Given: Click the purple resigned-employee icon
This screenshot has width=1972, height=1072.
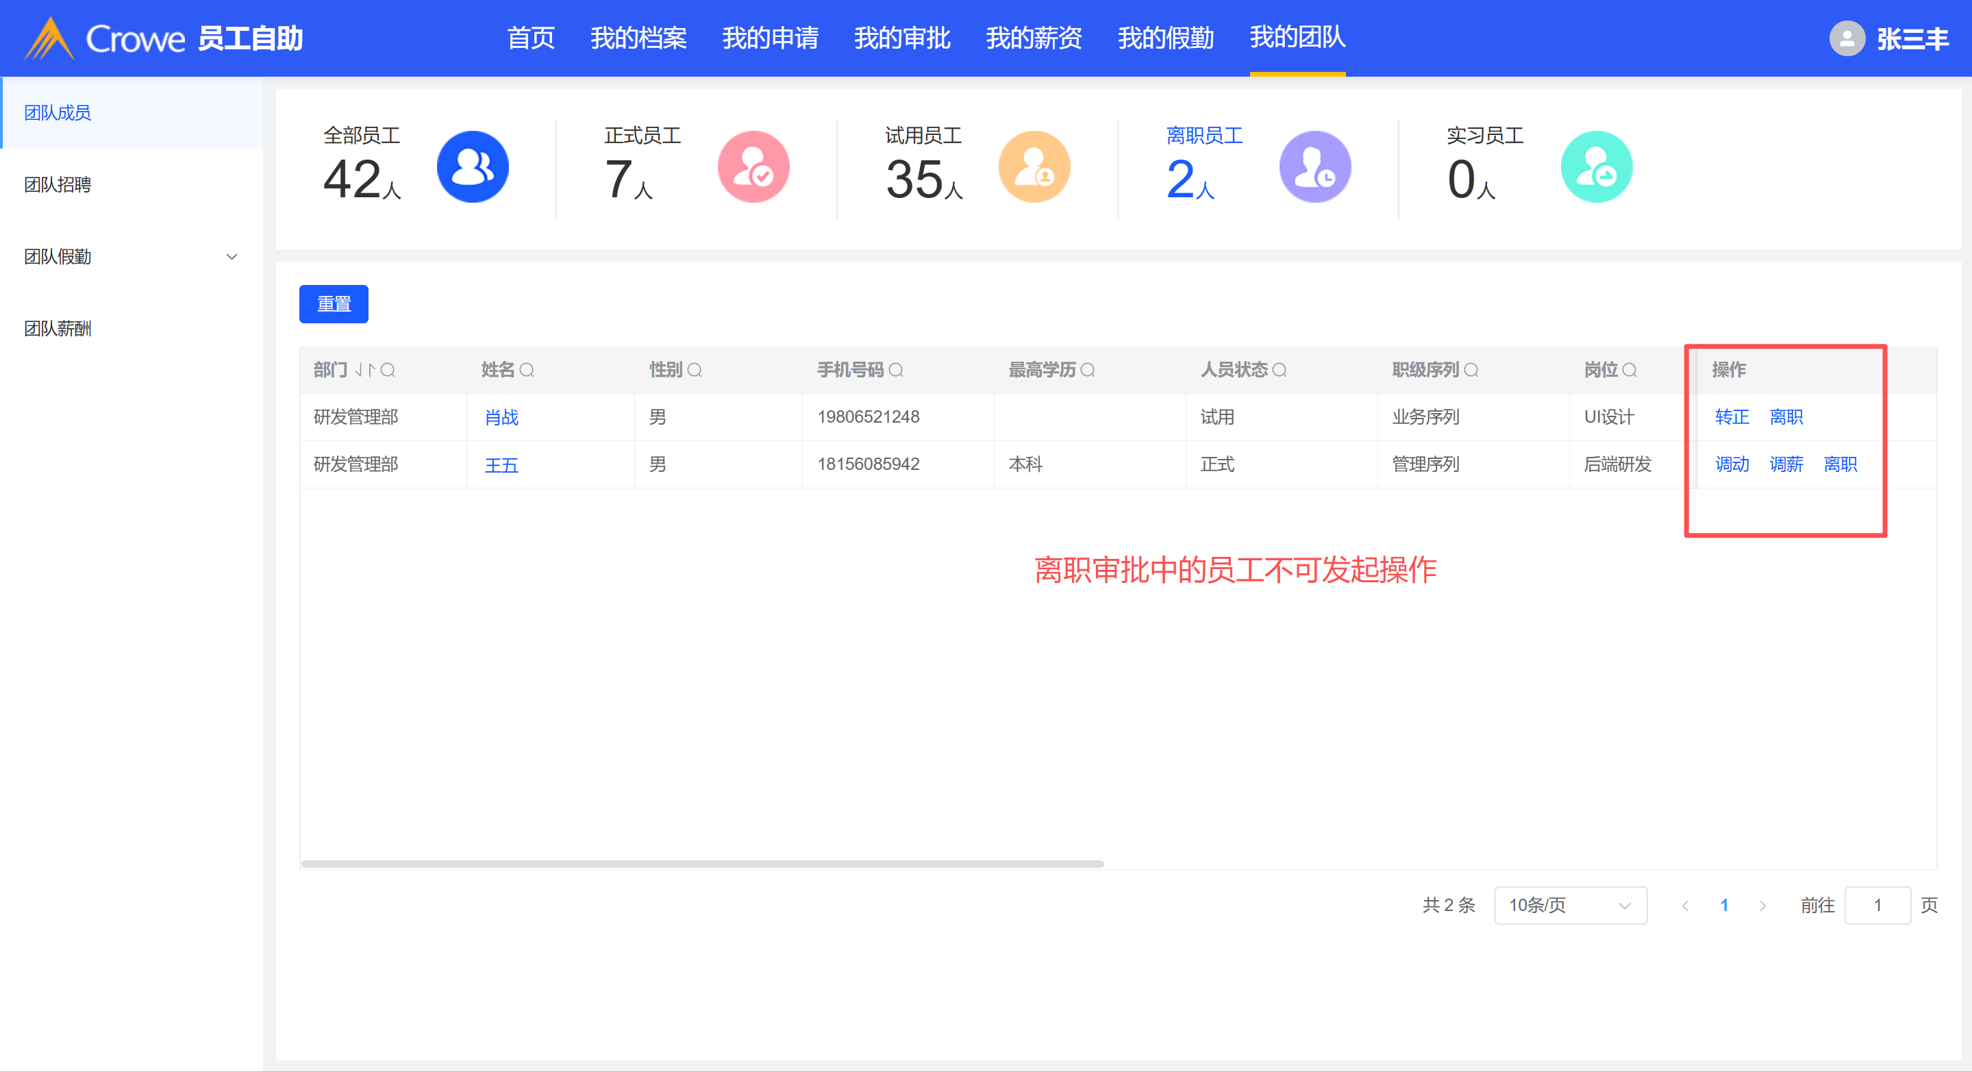Looking at the screenshot, I should [x=1314, y=167].
